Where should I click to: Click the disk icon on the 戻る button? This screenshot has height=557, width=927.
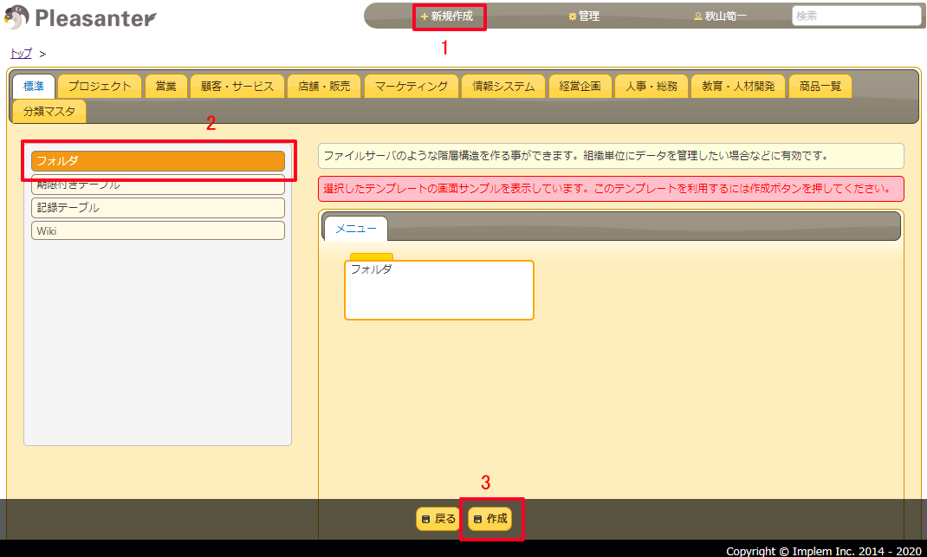[x=425, y=519]
